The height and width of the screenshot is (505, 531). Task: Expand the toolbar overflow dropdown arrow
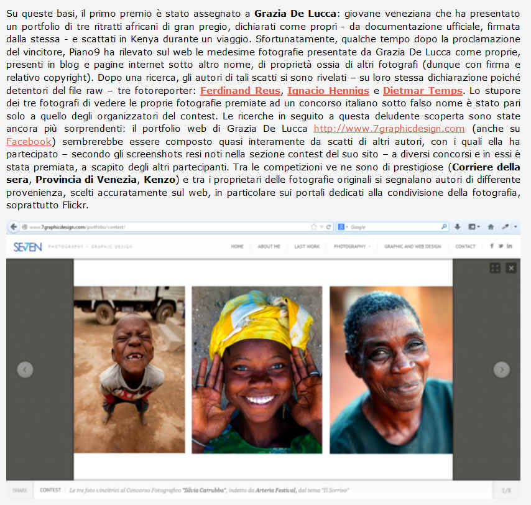[515, 227]
